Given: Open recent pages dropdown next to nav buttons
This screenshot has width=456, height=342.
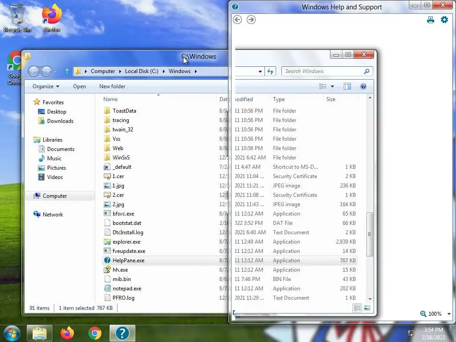Looking at the screenshot, I should [55, 71].
